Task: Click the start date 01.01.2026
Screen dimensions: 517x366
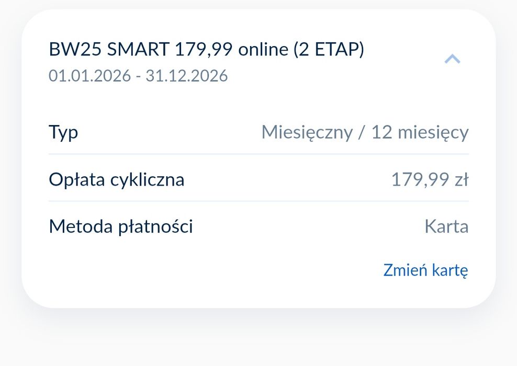Action: pos(89,76)
